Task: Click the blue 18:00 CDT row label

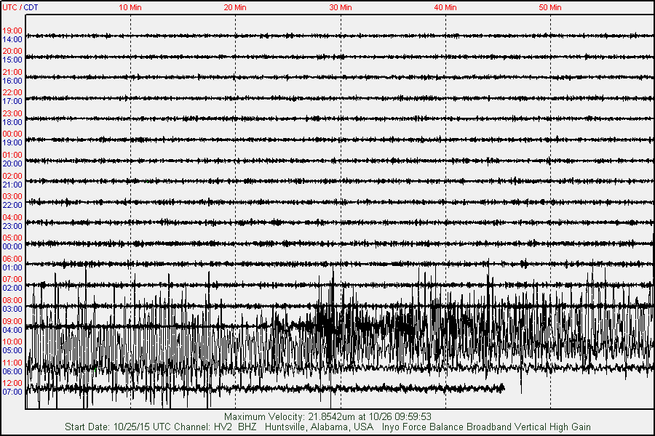Action: [12, 122]
